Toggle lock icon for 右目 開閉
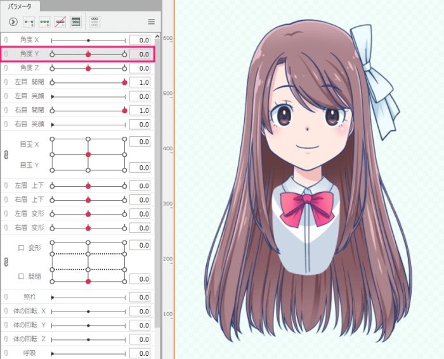Image resolution: width=444 pixels, height=359 pixels. (6, 110)
